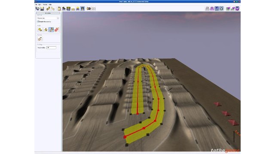Viewport: 275px width, 154px height.
Task: Click the action button under the mode tools
Action: tap(40, 39)
